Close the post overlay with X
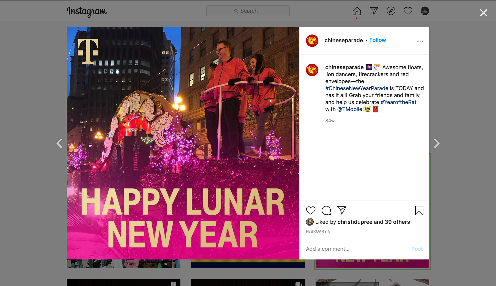This screenshot has width=496, height=286. 483,13
